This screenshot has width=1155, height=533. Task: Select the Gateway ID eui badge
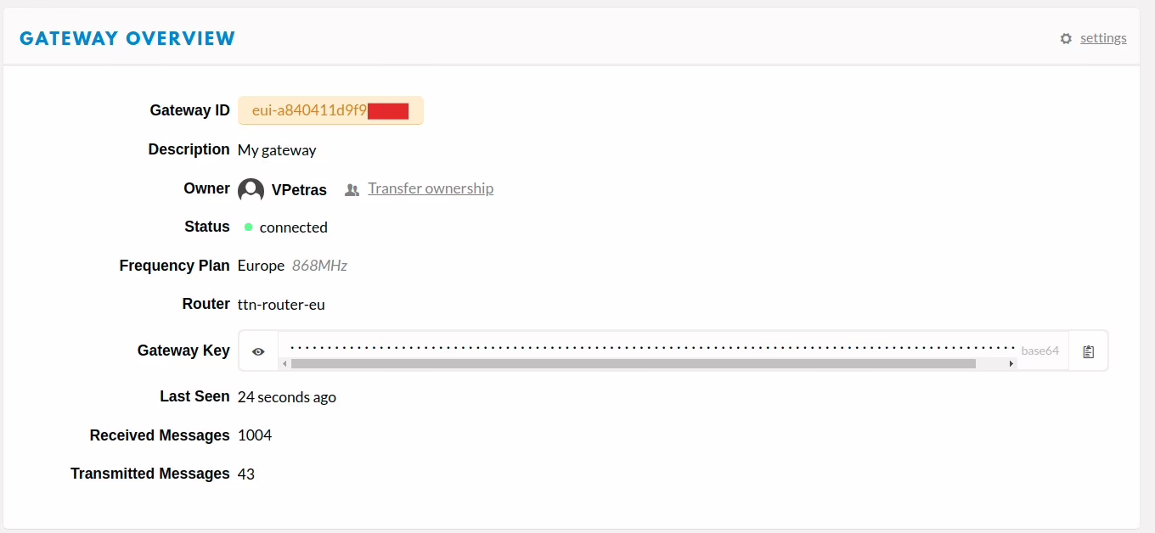tap(330, 110)
